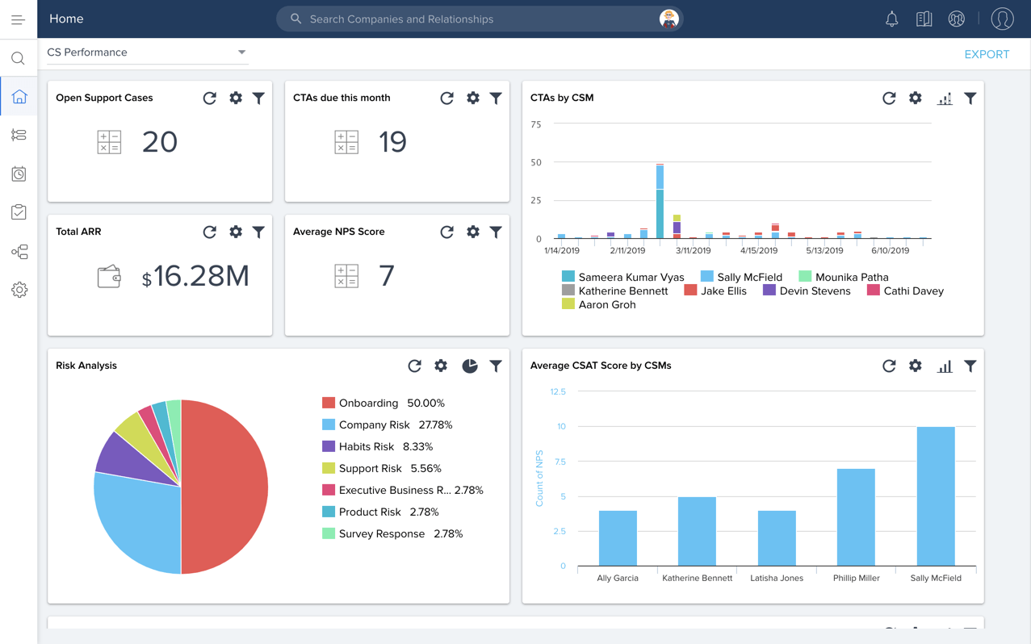Screen dimensions: 1031x644
Task: Click the bar chart icon on Average CSAT Score
Action: click(944, 366)
